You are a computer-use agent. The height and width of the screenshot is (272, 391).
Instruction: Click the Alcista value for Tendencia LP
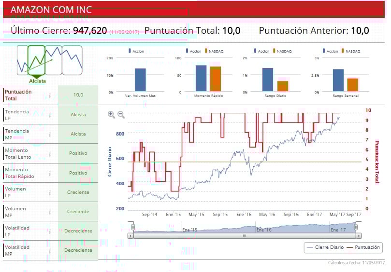point(78,115)
